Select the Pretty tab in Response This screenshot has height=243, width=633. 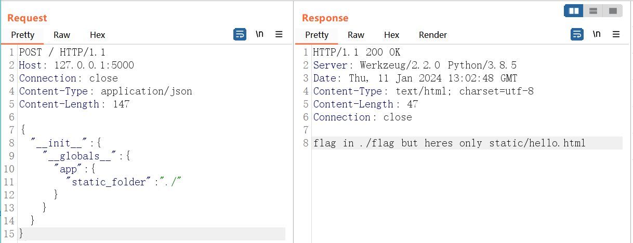click(x=316, y=35)
